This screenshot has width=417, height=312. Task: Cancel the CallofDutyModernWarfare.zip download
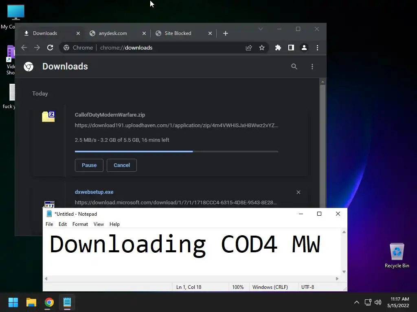[122, 165]
